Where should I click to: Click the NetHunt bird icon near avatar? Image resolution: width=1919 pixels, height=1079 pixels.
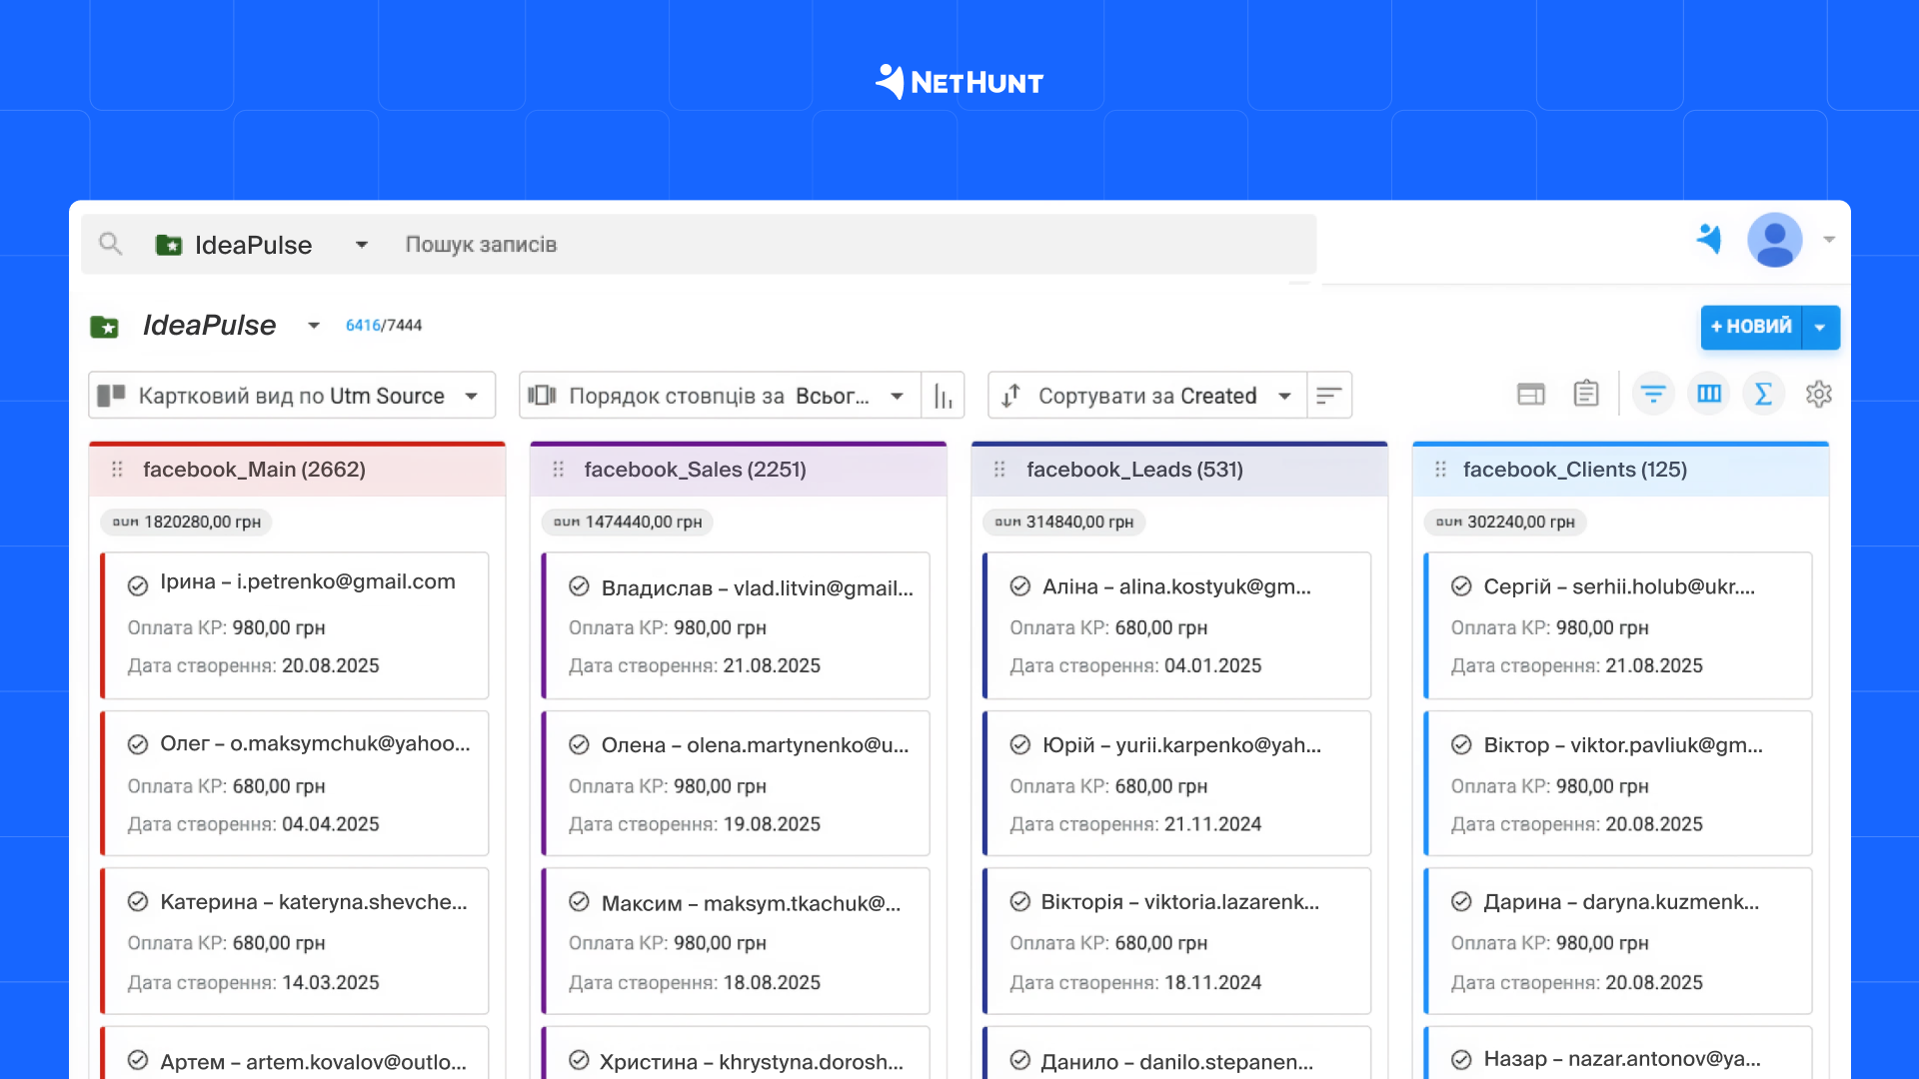(x=1710, y=239)
